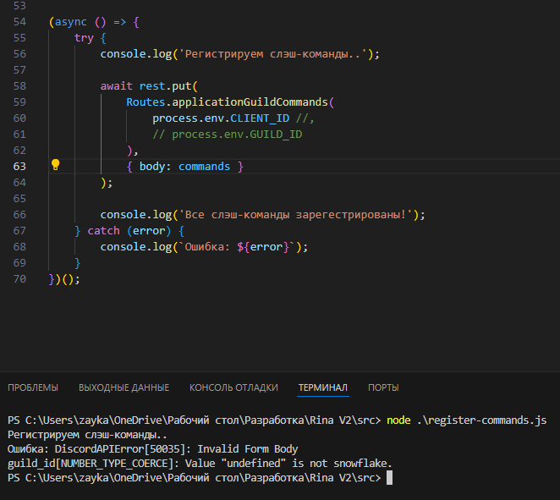Click the word 'commands' on line 63
560x500 pixels.
pyautogui.click(x=204, y=167)
